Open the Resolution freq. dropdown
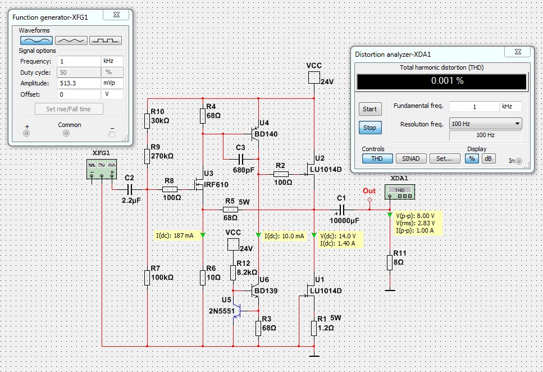543x372 pixels. (486, 124)
